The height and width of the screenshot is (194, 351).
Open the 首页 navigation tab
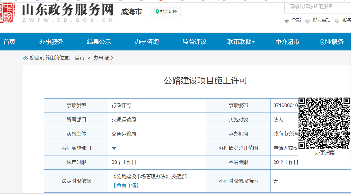9,42
